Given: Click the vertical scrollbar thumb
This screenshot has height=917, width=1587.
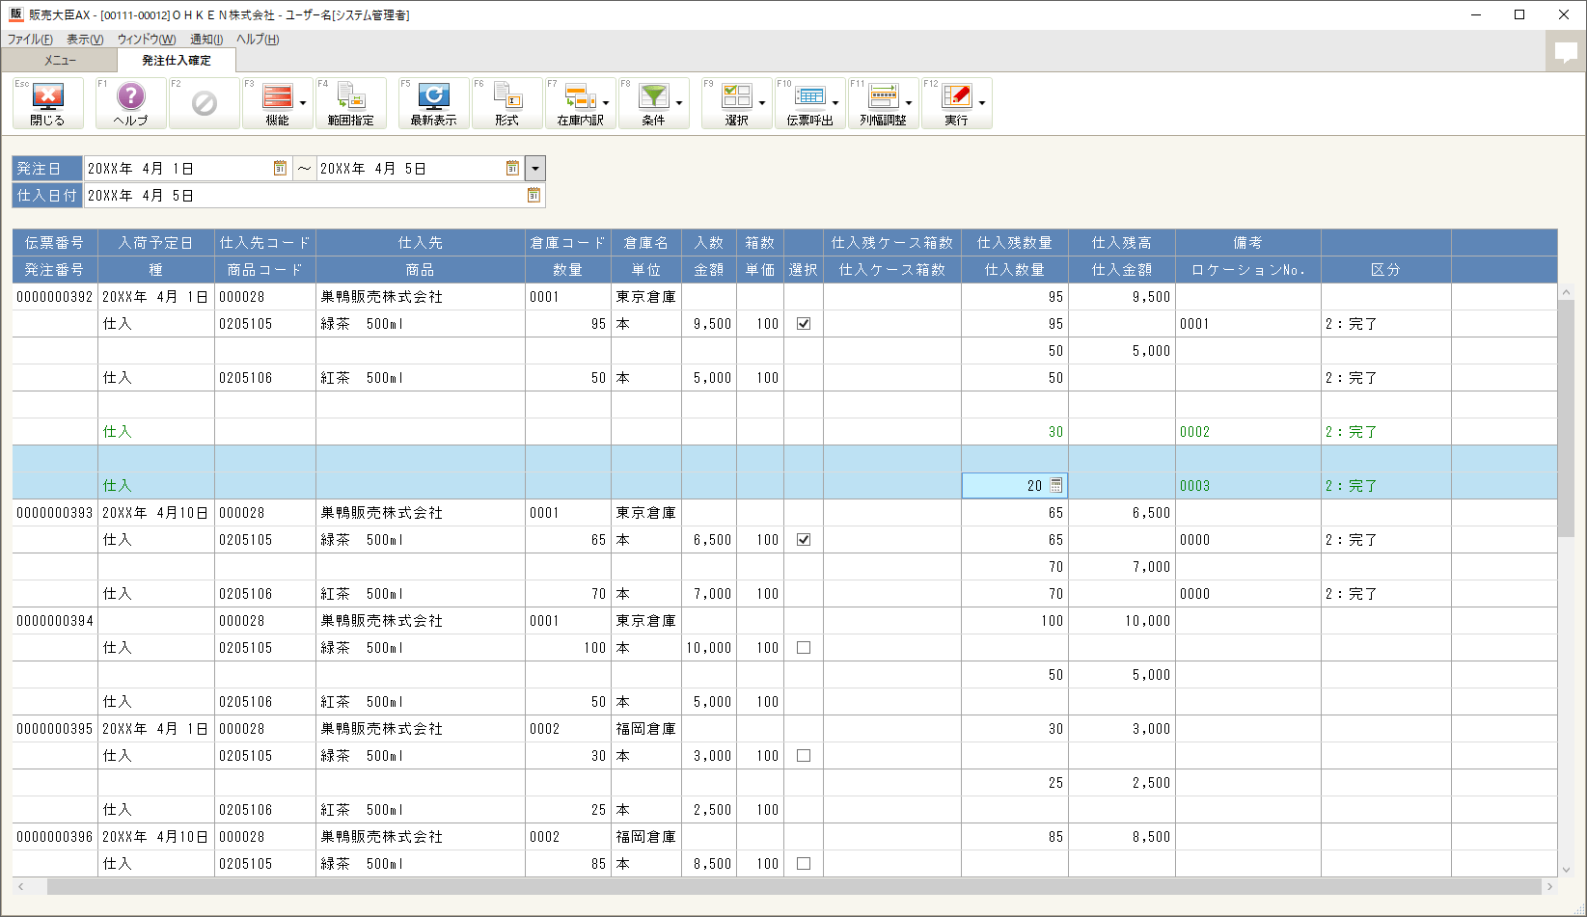Looking at the screenshot, I should (x=1566, y=418).
